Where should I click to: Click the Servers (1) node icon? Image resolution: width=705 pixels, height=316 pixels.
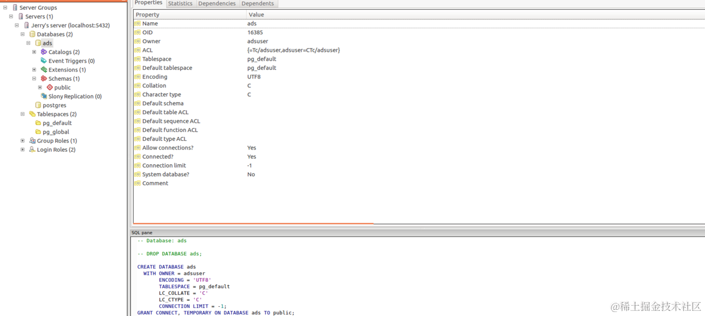click(x=20, y=16)
